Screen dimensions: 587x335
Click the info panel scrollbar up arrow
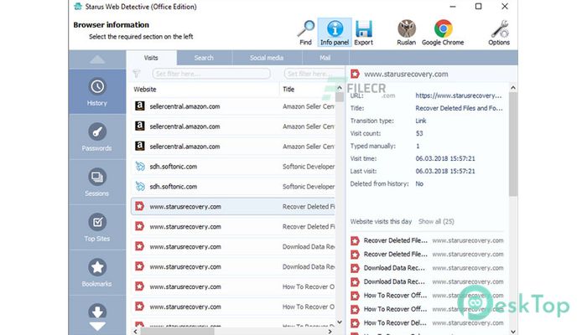[x=513, y=87]
